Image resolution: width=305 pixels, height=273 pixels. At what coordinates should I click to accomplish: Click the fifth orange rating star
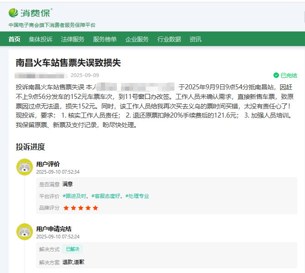point(95,208)
